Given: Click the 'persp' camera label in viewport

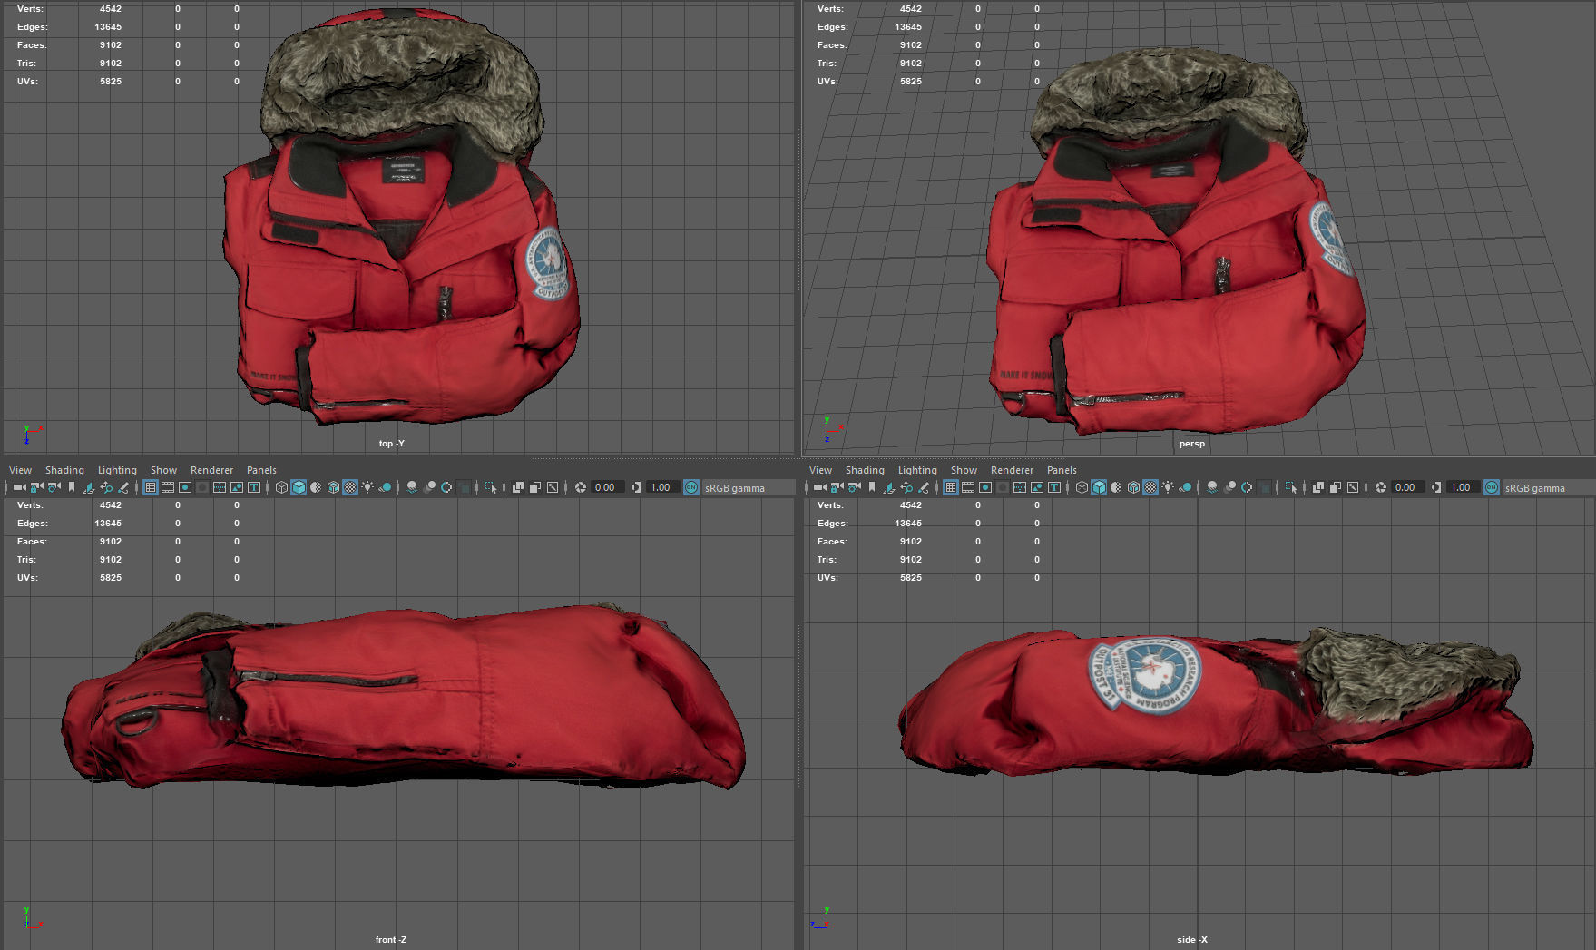Looking at the screenshot, I should click(x=1191, y=444).
